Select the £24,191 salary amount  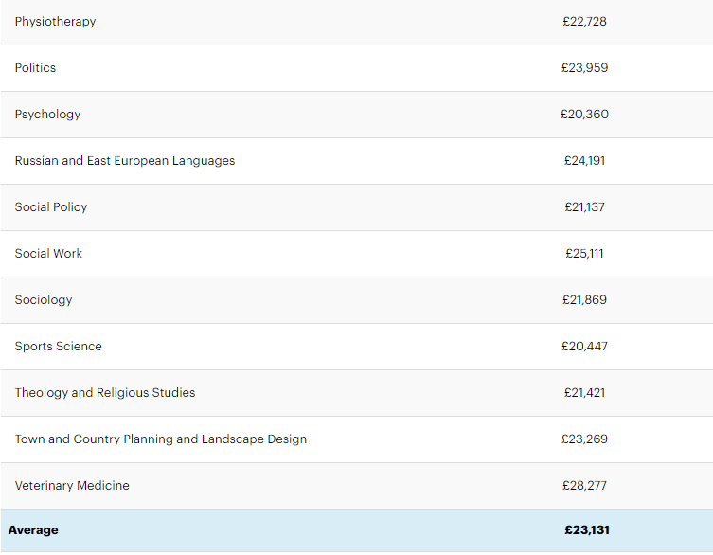[x=584, y=160]
